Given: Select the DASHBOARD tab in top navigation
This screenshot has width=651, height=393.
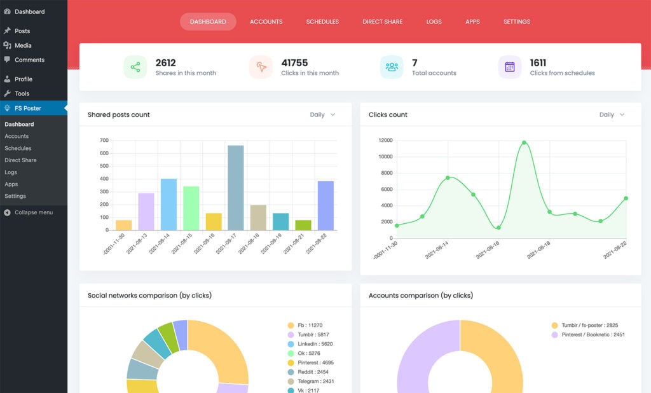Looking at the screenshot, I should pyautogui.click(x=208, y=22).
